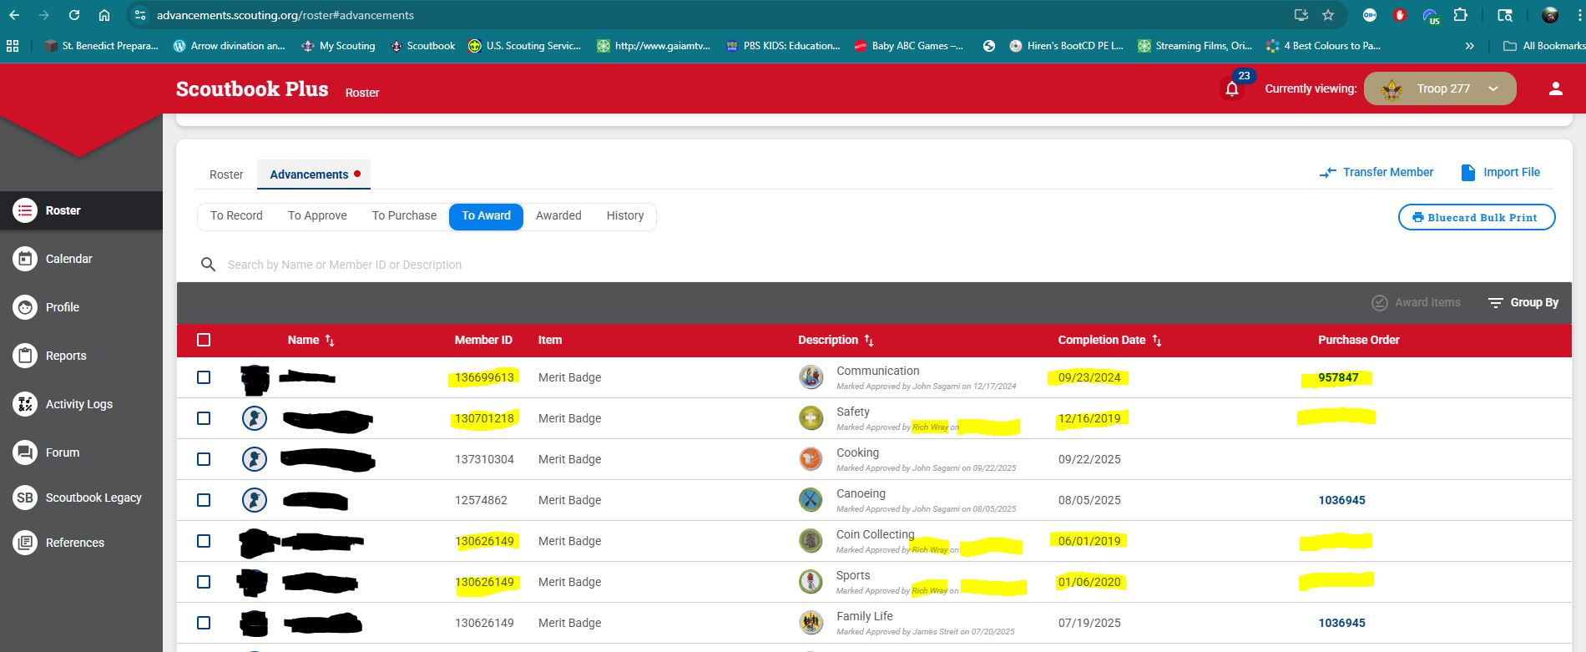Click the Family Life merit badge icon
1586x652 pixels.
(811, 623)
